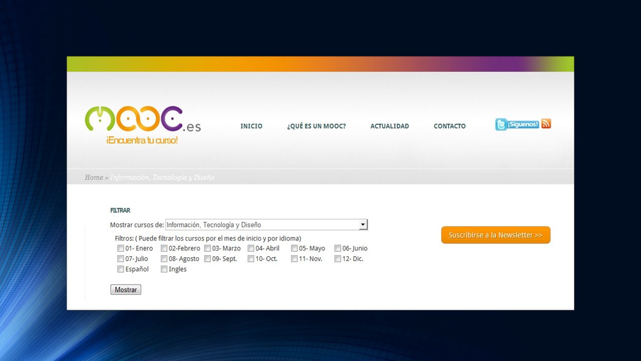
Task: Check the 12- Dic. checkbox
Action: point(338,259)
